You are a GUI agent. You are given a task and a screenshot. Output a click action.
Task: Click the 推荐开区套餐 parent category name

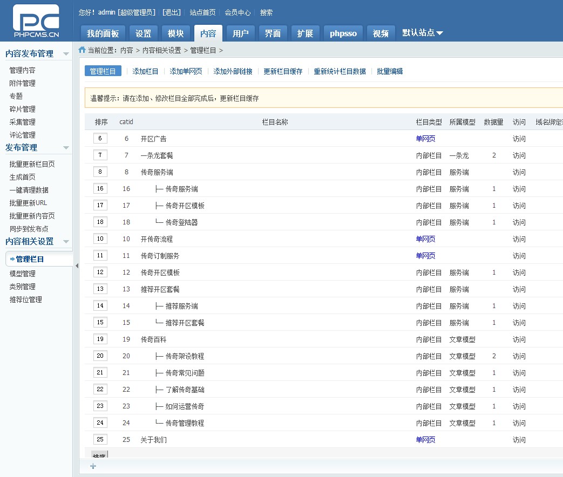pyautogui.click(x=160, y=289)
